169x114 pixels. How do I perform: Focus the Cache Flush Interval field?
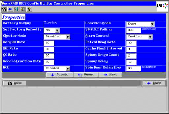point(131,49)
